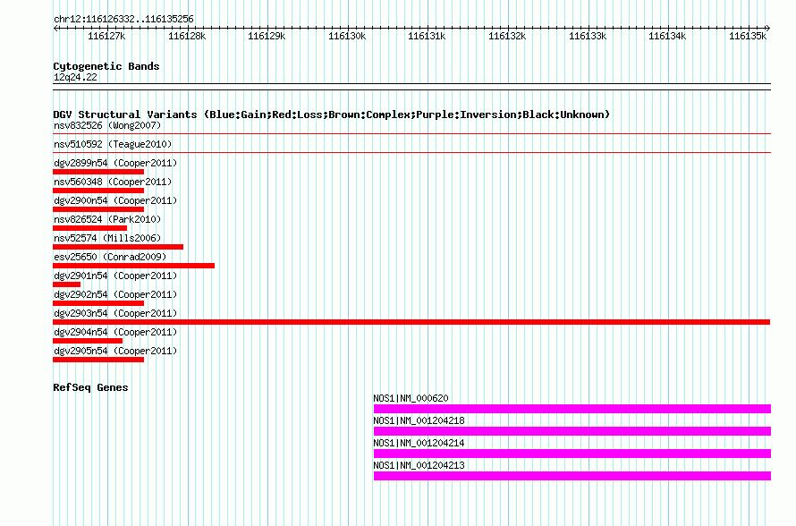Screen dimensions: 796x526
Task: Click the red loss bar under dgv2902n54
Action: point(98,303)
